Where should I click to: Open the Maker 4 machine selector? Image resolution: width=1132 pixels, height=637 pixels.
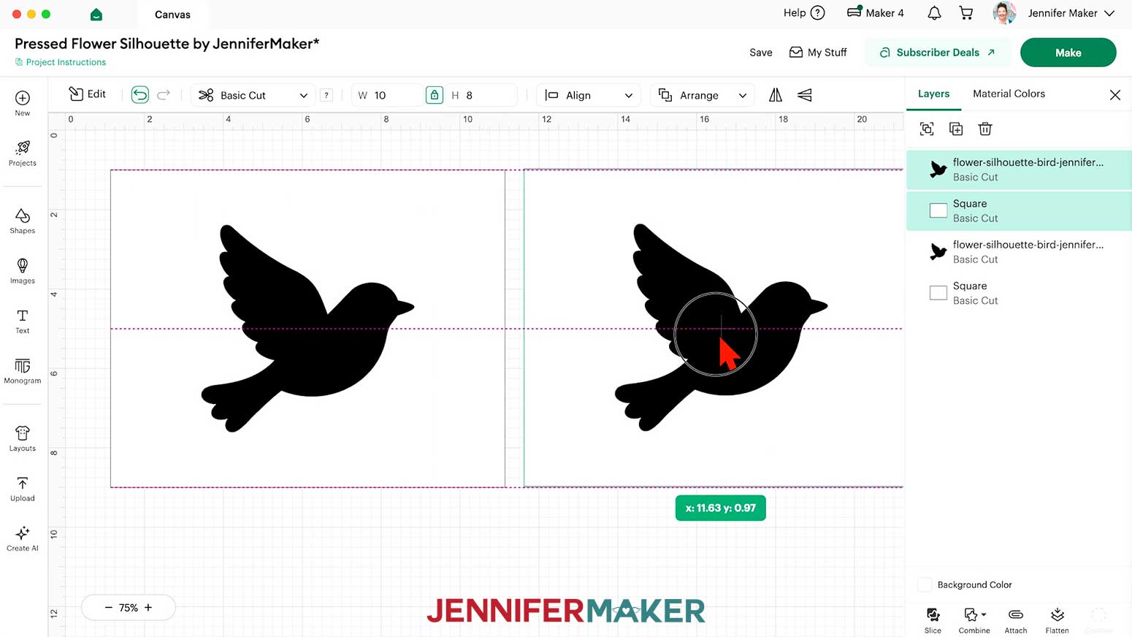click(875, 13)
